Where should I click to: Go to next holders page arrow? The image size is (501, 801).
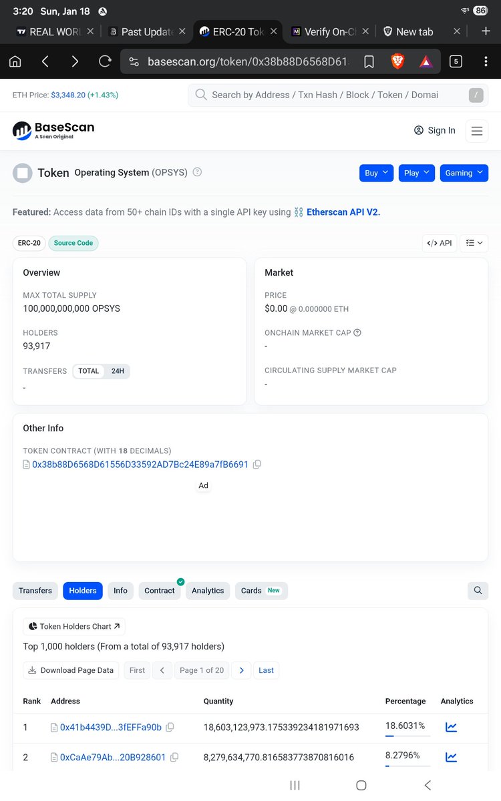[242, 670]
